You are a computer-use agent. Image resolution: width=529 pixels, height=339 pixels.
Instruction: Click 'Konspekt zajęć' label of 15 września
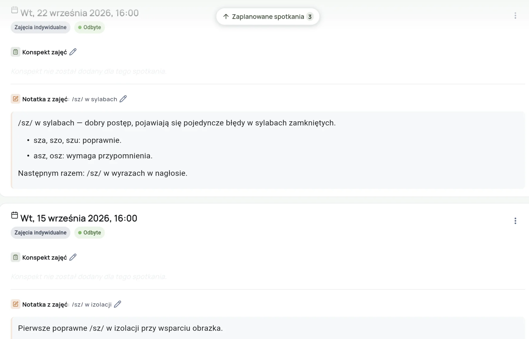coord(45,257)
